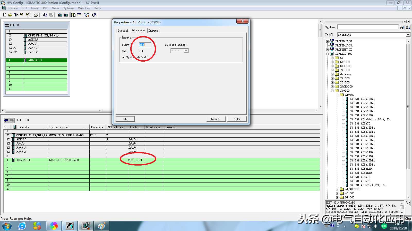Click the Save and Compile icon
This screenshot has height=231, width=412.
(28, 15)
